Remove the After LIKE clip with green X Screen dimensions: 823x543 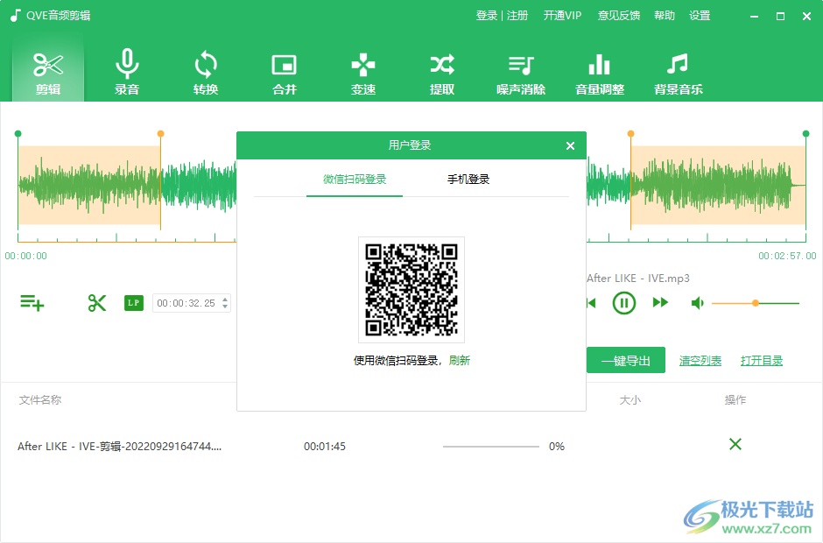click(x=735, y=444)
